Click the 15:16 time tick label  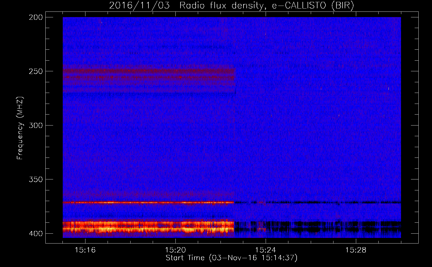[85, 250]
